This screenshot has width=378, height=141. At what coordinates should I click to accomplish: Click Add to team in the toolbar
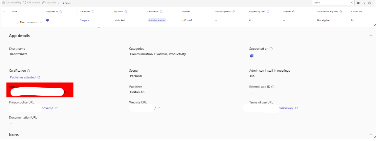[31, 3]
